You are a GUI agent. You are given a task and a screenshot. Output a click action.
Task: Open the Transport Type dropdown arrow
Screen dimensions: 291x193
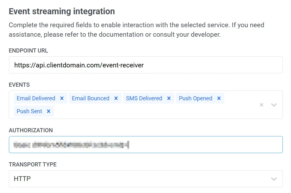click(x=274, y=179)
